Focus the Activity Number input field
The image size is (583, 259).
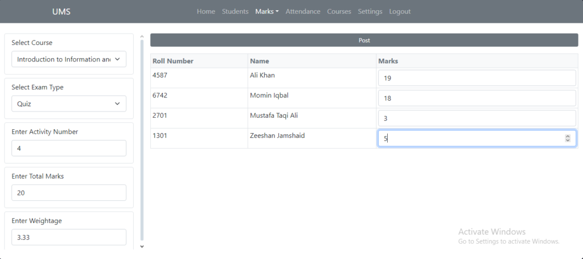69,148
